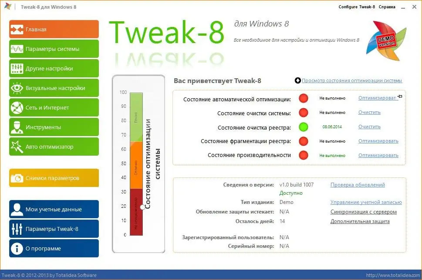
Task: Click Синхронизация с сервером link
Action: pyautogui.click(x=363, y=212)
